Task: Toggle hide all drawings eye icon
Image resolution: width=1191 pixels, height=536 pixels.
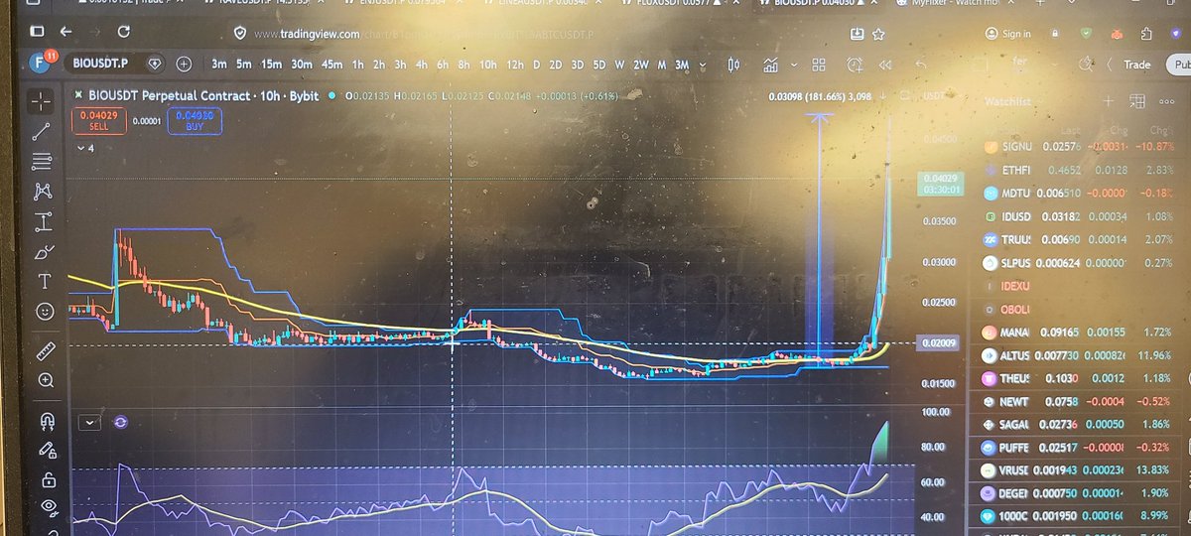Action: [x=49, y=508]
